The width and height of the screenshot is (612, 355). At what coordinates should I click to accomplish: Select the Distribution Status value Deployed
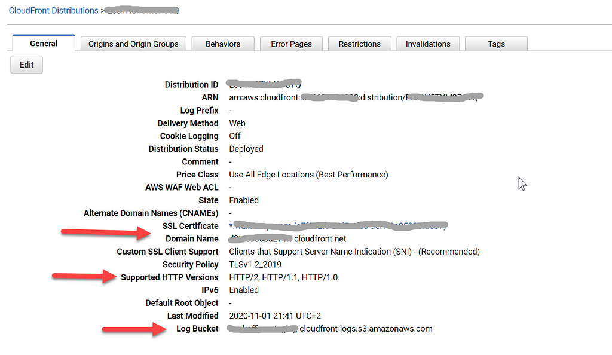point(246,149)
